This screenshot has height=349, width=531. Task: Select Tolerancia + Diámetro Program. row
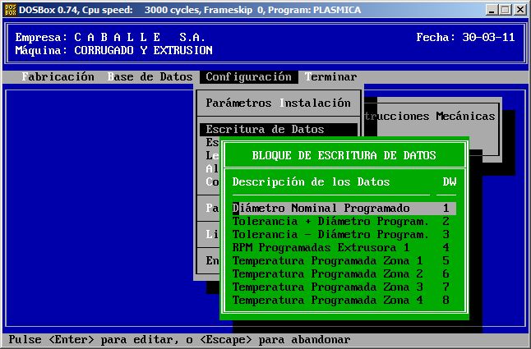click(330, 222)
